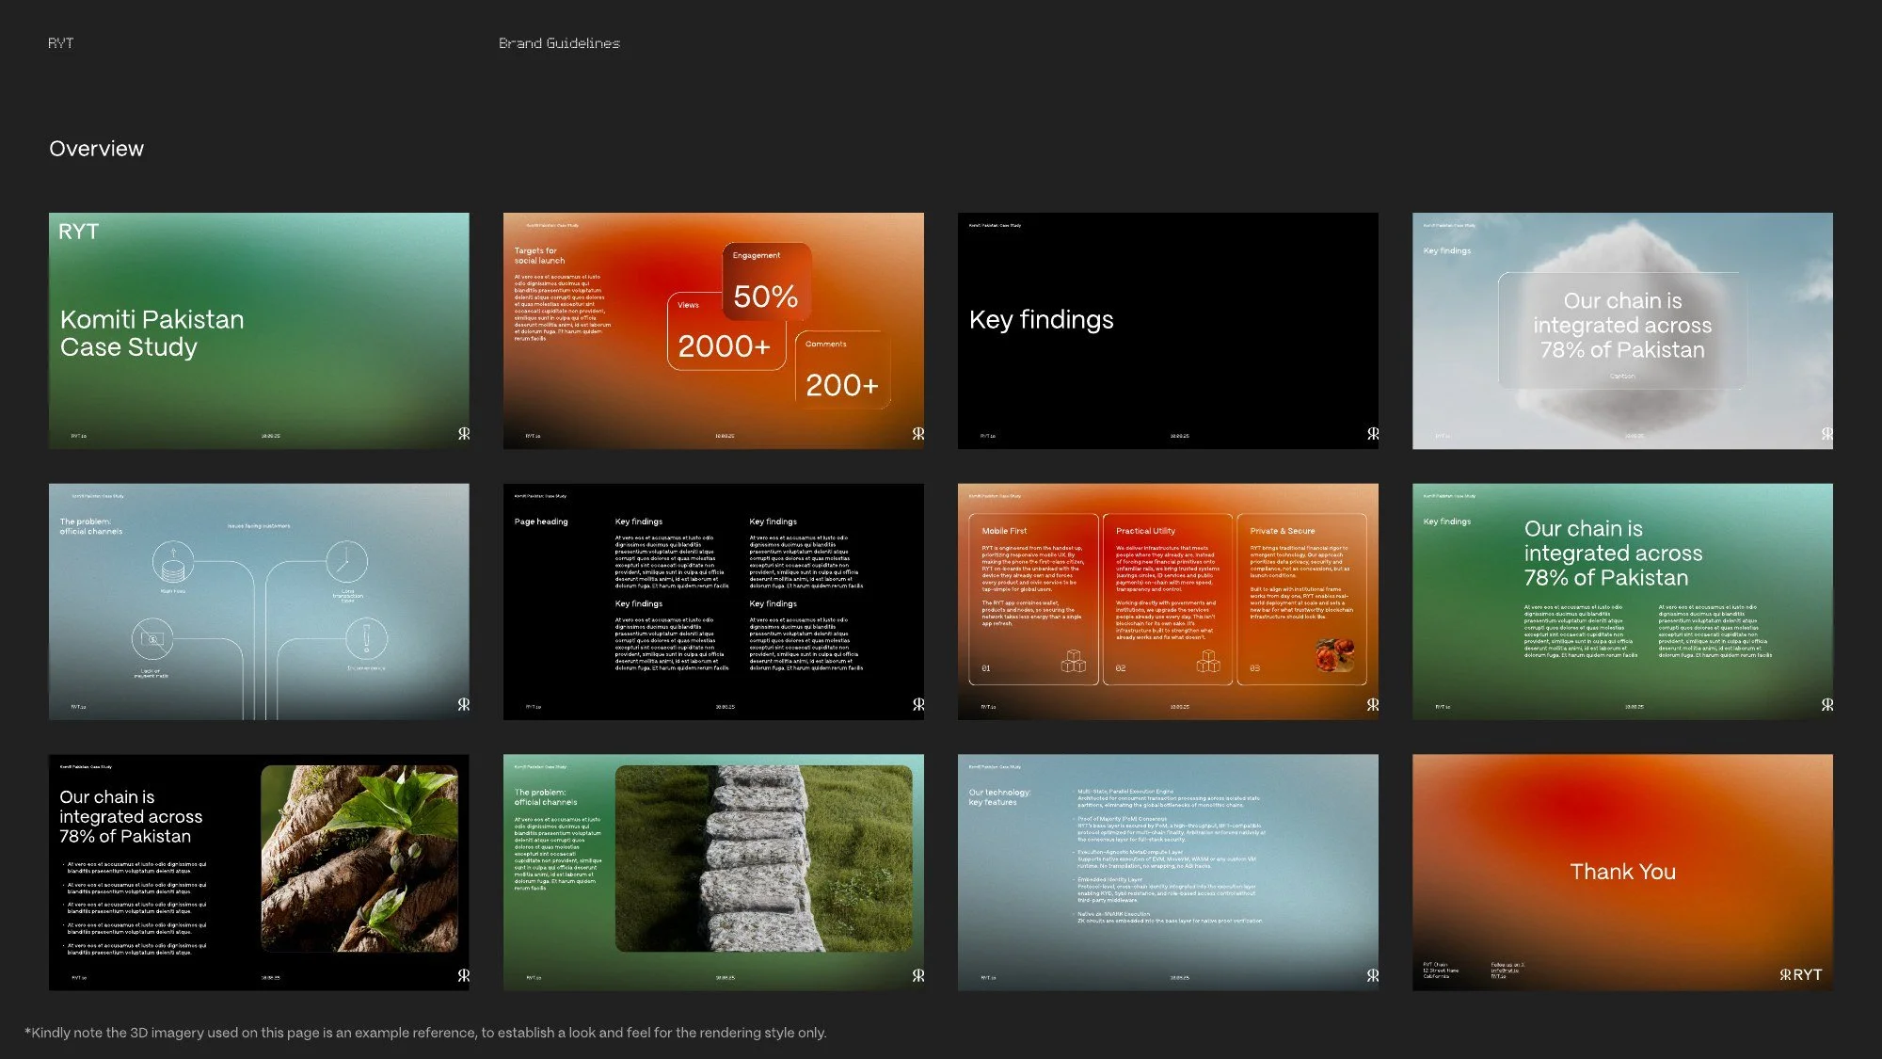This screenshot has width=1882, height=1059.
Task: Click the exclamation mark icon in the diagram slide
Action: tap(367, 640)
